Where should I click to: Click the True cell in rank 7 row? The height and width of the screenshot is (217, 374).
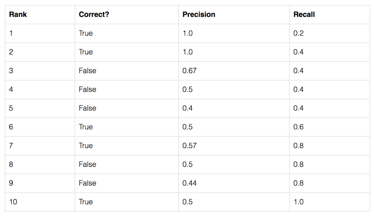[85, 146]
